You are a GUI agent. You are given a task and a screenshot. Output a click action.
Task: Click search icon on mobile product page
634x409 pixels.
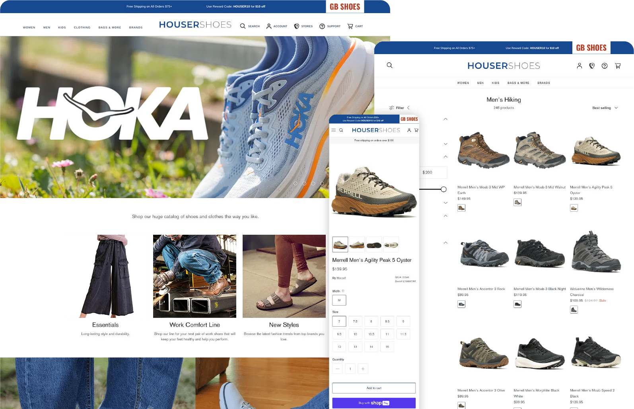click(341, 130)
